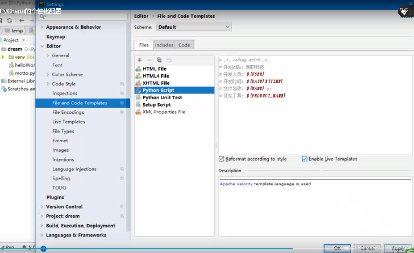Click the project-level marker beside Language Injections
The width and height of the screenshot is (414, 253).
pos(122,169)
